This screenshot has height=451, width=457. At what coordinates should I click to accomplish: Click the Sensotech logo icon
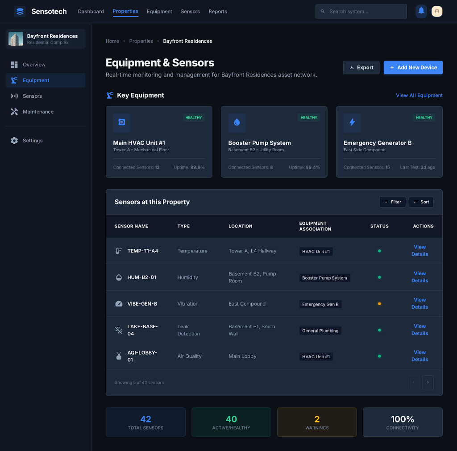pyautogui.click(x=20, y=11)
